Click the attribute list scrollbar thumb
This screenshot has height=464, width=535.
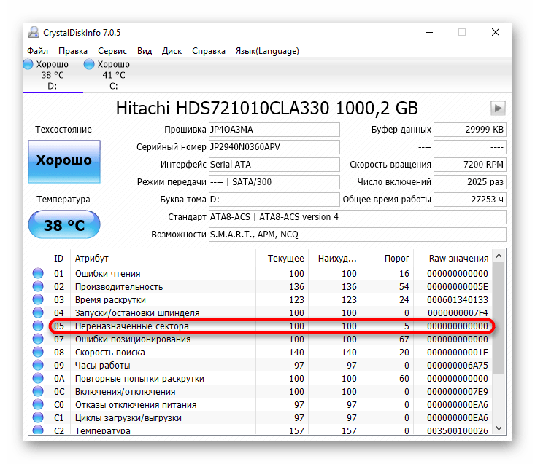coord(499,318)
